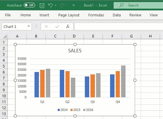Viewport: 163px width, 119px height.
Task: Click the Undo arrow icon
Action: coord(51,5)
